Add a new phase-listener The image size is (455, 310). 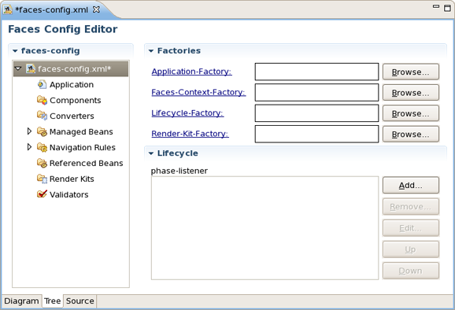click(411, 186)
